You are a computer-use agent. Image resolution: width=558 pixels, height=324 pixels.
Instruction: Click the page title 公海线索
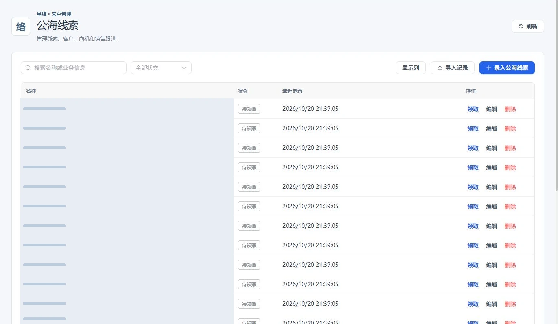tap(57, 26)
